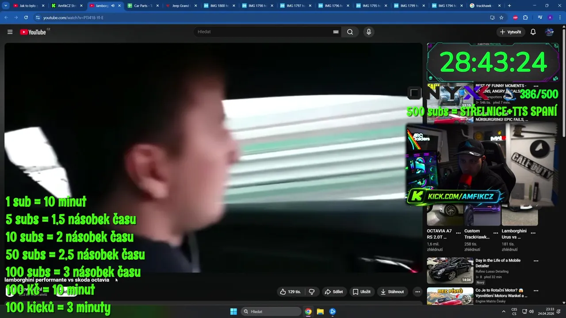Open a new Chrome tab

(x=509, y=6)
